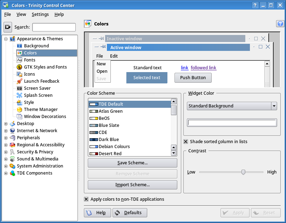Open the Settings menu
The width and height of the screenshot is (286, 223).
40,14
